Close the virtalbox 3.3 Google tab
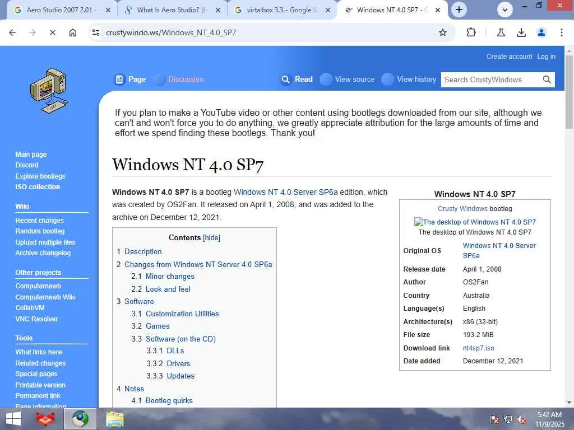The width and height of the screenshot is (574, 430). tap(328, 10)
